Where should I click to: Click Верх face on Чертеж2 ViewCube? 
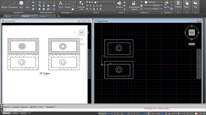coord(81,32)
